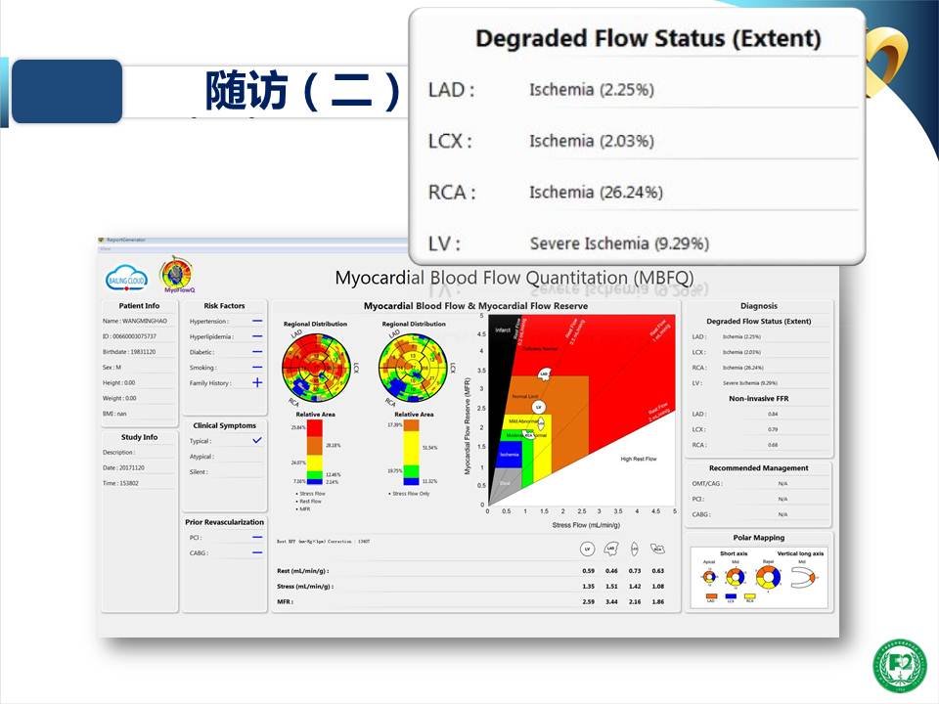Click the orange LAD legend swatch
The image size is (939, 704).
(711, 596)
